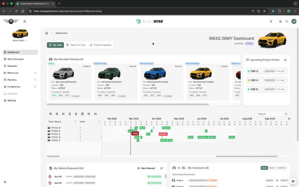
Task: Expand the Proto A Gantt row
Action: (x=80, y=131)
